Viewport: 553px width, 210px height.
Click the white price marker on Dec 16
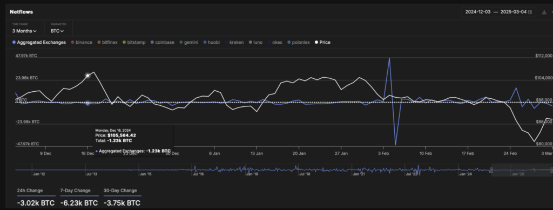[x=88, y=76]
